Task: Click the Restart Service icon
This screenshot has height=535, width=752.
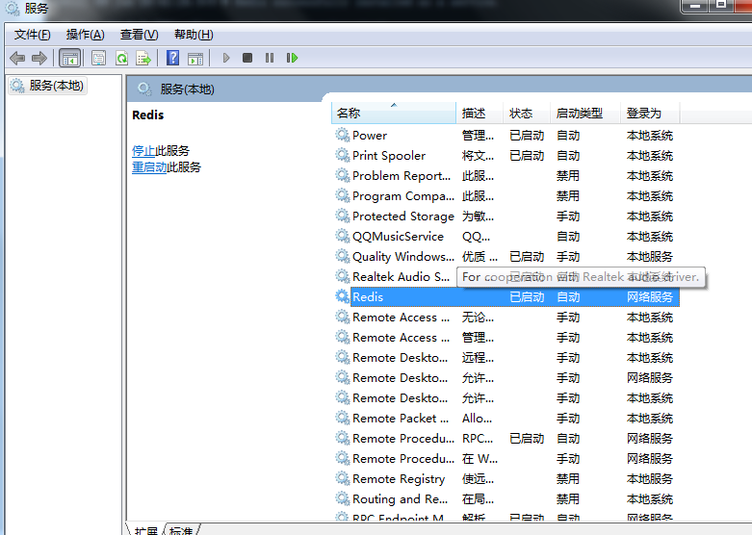Action: [292, 58]
